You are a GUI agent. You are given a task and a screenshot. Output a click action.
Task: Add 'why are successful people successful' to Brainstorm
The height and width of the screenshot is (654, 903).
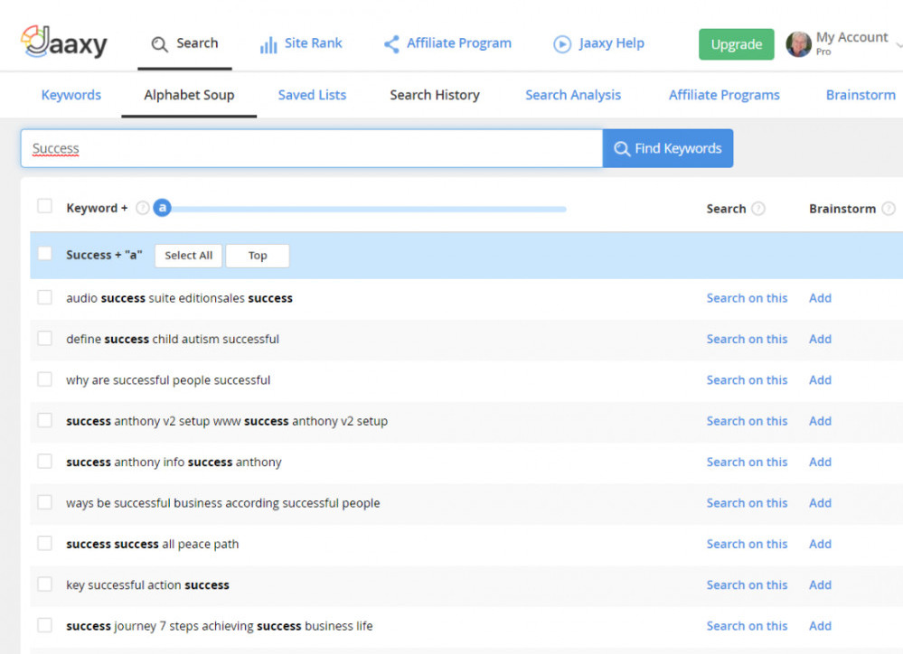820,380
